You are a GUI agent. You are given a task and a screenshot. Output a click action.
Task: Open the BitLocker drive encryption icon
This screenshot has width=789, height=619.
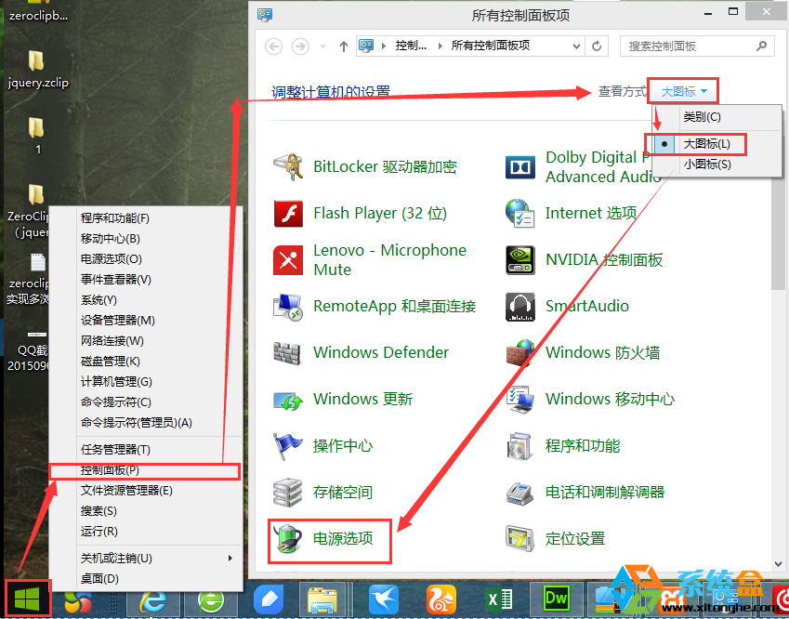[288, 166]
